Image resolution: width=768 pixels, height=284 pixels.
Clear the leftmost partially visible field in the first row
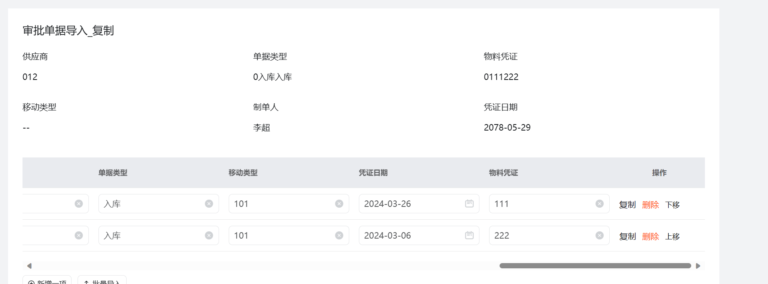[x=79, y=204]
